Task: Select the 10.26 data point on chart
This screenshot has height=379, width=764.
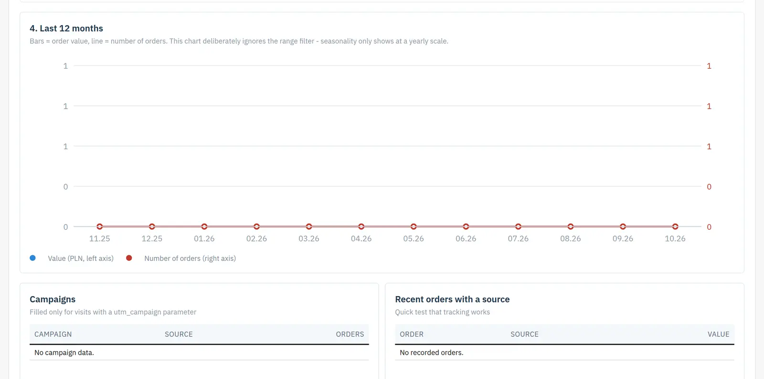Action: coord(675,226)
